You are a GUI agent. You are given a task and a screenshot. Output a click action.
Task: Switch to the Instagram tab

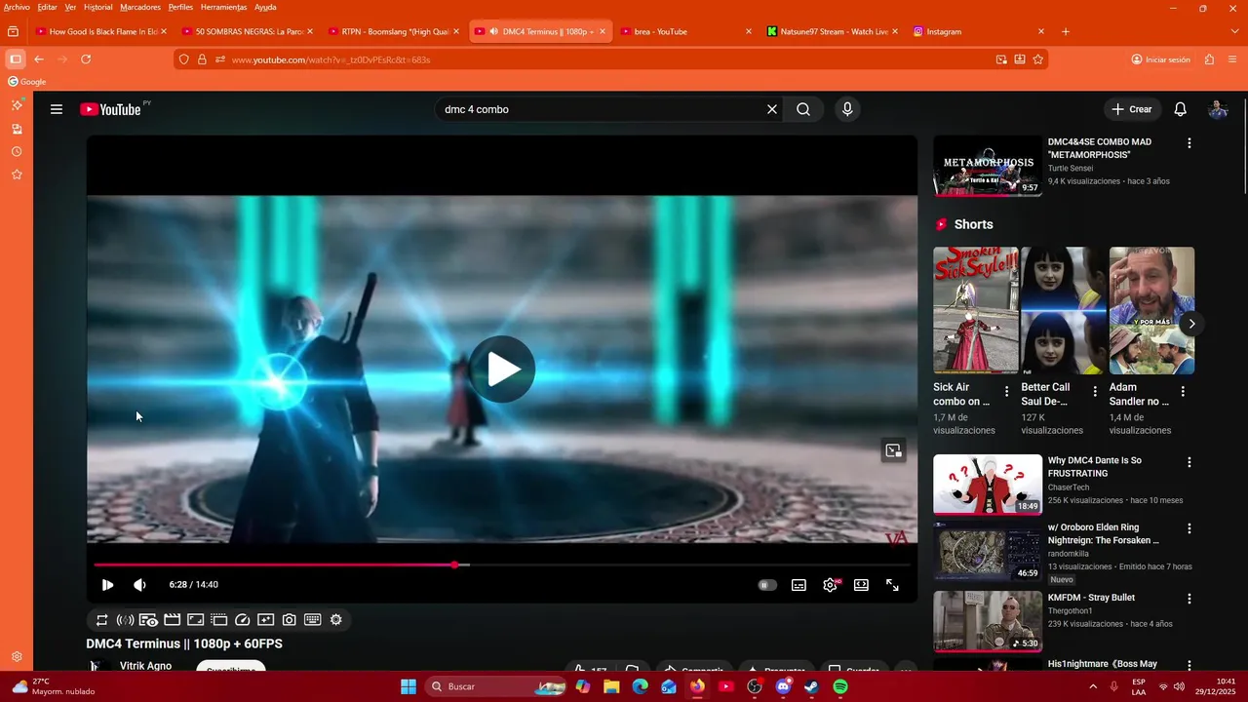coord(978,31)
